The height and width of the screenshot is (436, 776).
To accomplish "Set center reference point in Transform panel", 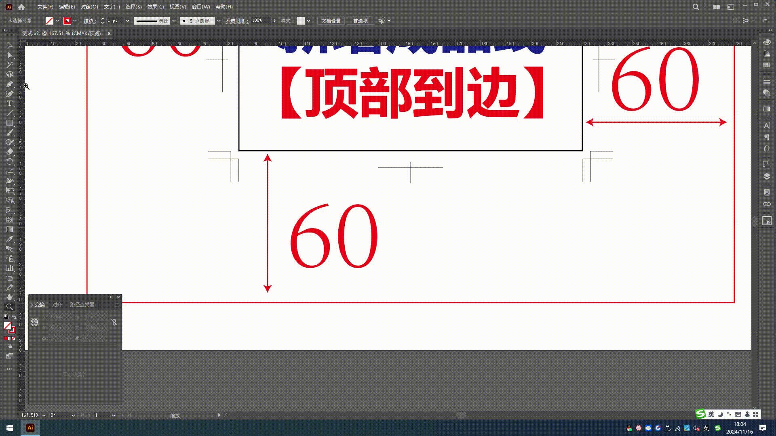I will 34,322.
